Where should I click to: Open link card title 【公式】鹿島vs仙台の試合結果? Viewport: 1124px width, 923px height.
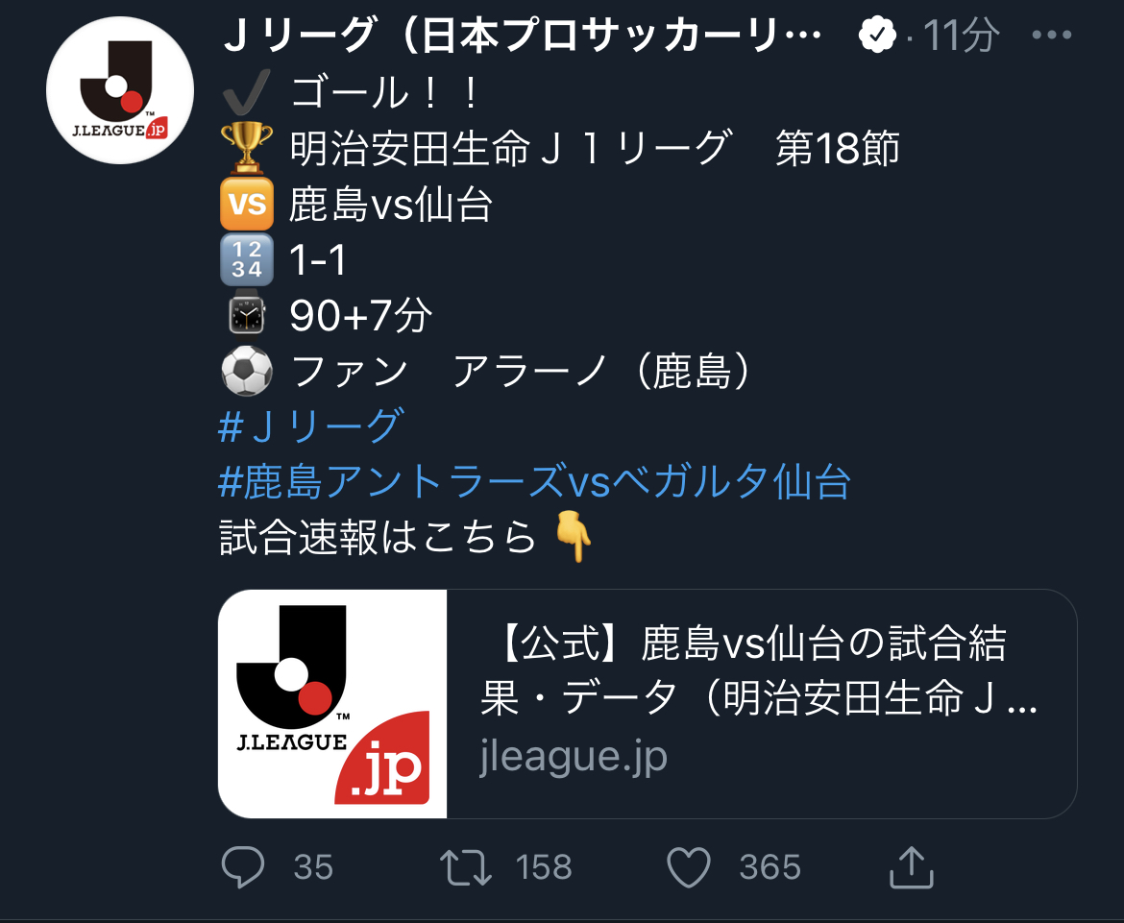coord(758,670)
